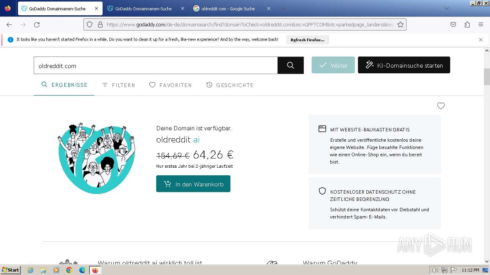The image size is (490, 275).
Task: Click the network tray icon
Action: tap(444, 270)
